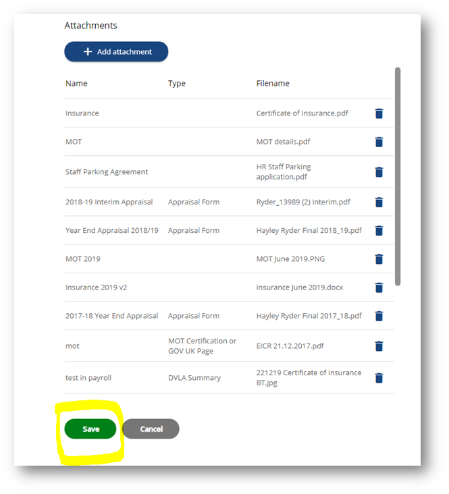Click the MOT 2019 name
This screenshot has height=494, width=449.
coord(83,259)
